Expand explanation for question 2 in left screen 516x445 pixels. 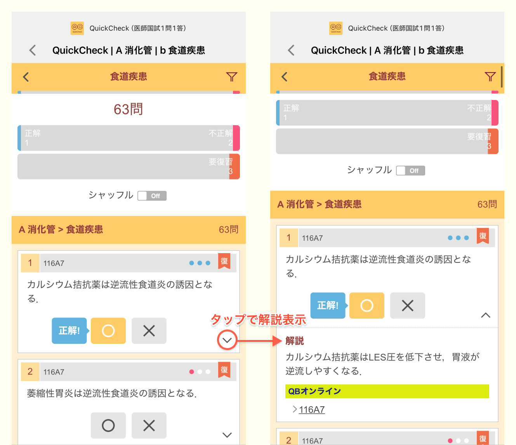coord(227,435)
